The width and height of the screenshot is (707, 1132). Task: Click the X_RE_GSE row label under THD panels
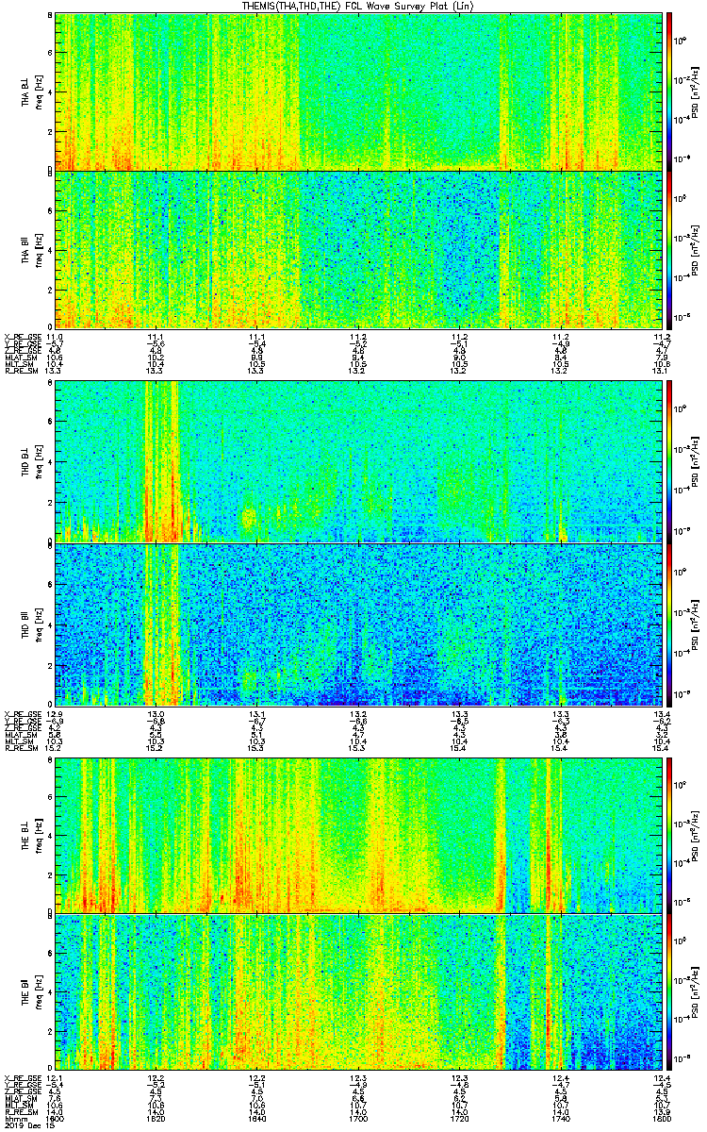point(23,713)
